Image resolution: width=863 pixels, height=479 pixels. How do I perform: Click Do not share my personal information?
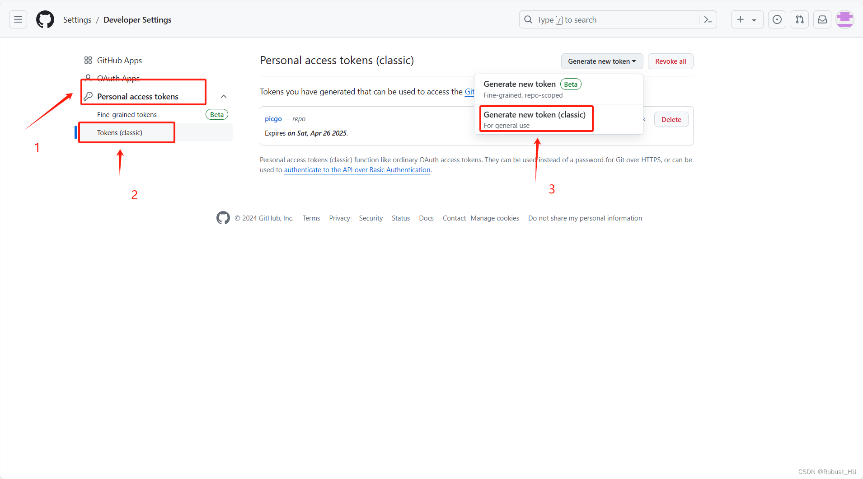pos(585,218)
